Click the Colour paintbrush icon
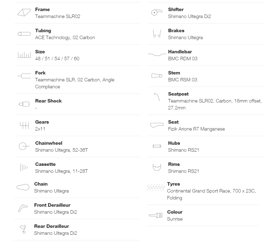Image resolution: width=277 pixels, height=241 pixels. 156,215
